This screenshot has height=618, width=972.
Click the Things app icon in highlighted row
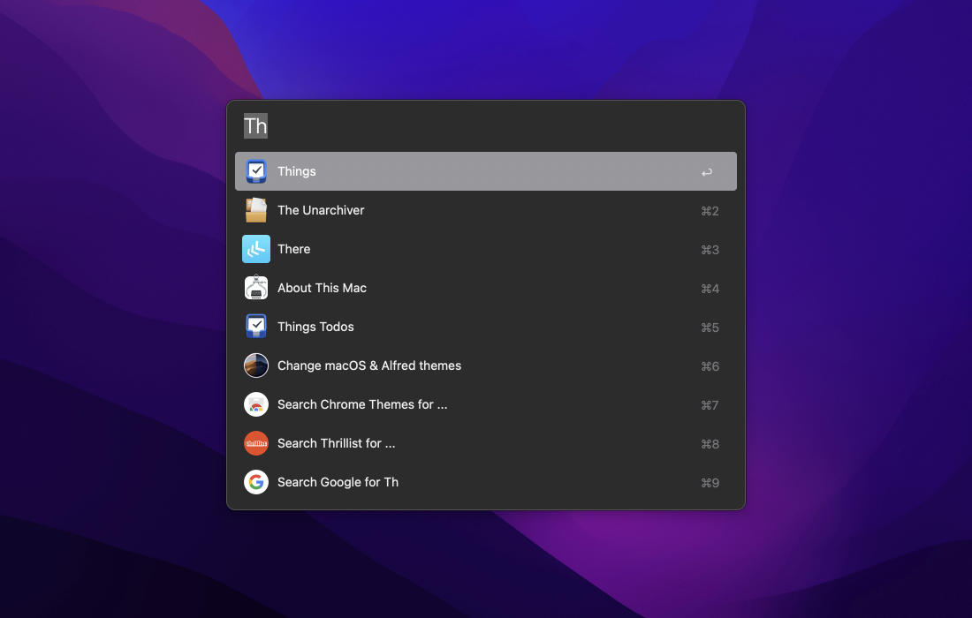[256, 171]
